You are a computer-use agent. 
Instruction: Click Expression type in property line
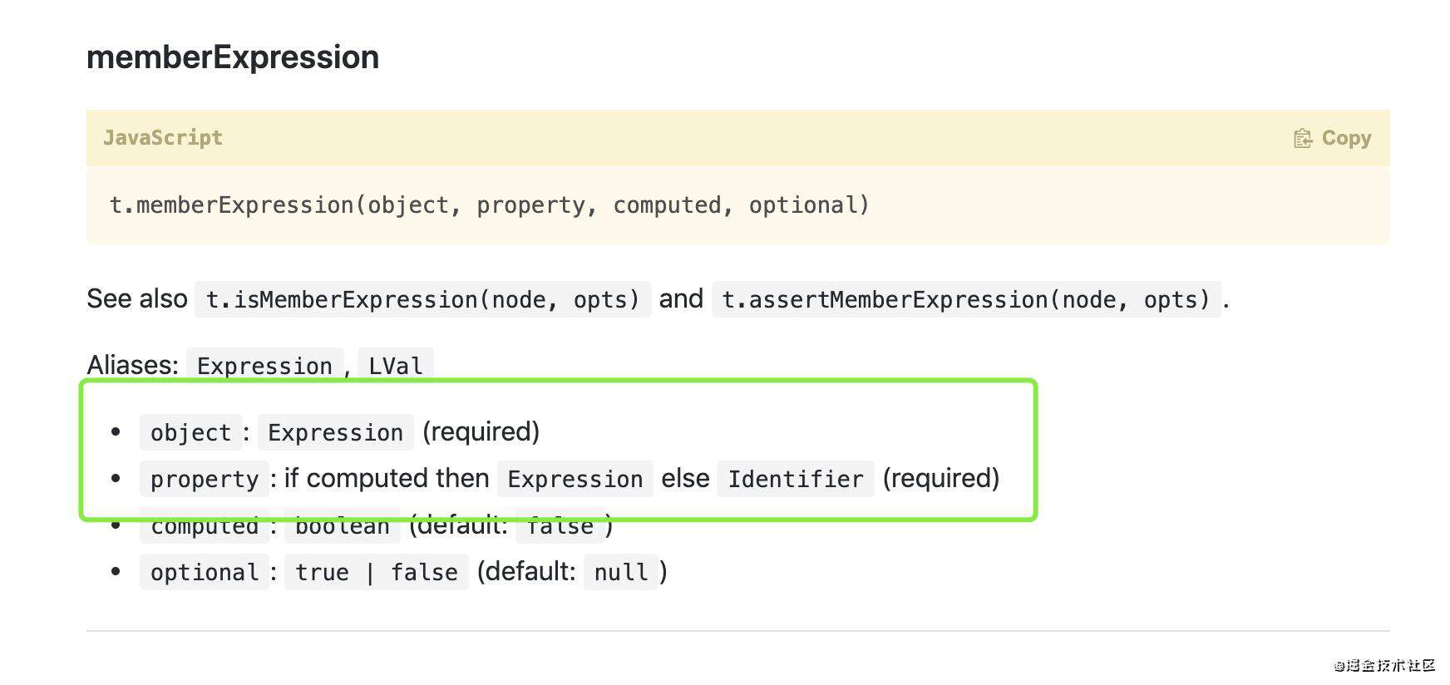[575, 479]
